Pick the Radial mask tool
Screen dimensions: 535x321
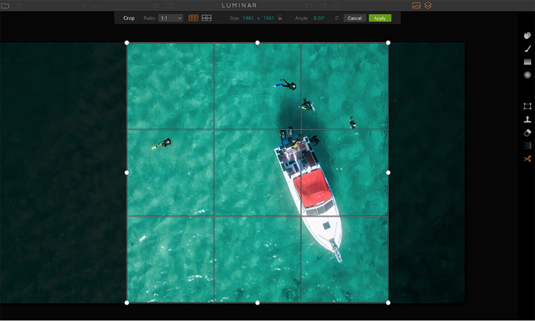click(x=527, y=75)
